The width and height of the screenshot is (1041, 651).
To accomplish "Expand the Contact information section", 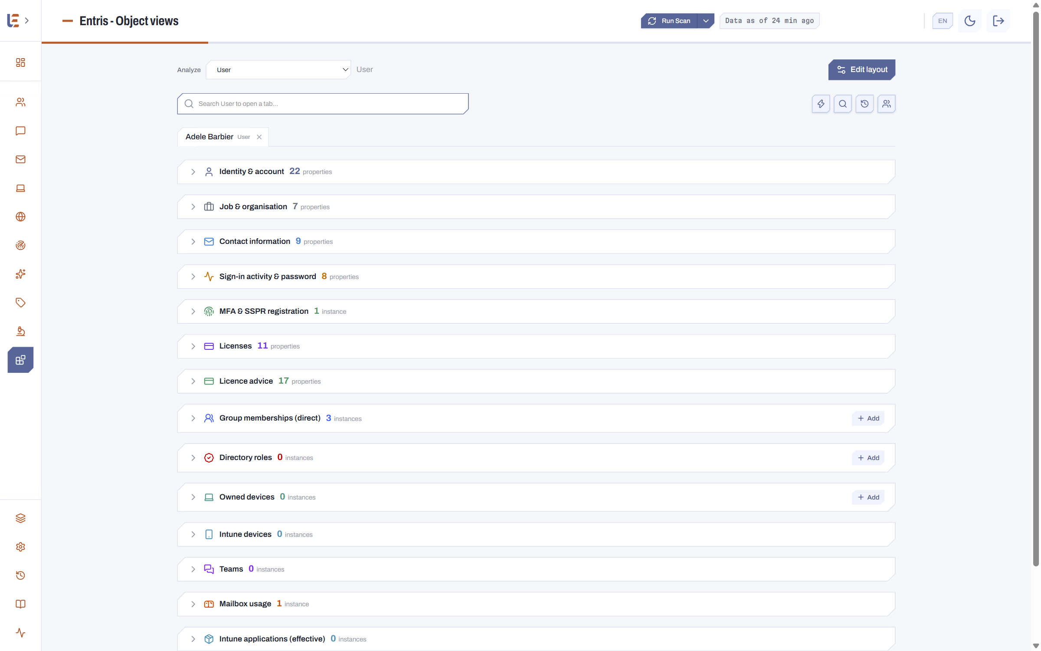I will (x=536, y=242).
